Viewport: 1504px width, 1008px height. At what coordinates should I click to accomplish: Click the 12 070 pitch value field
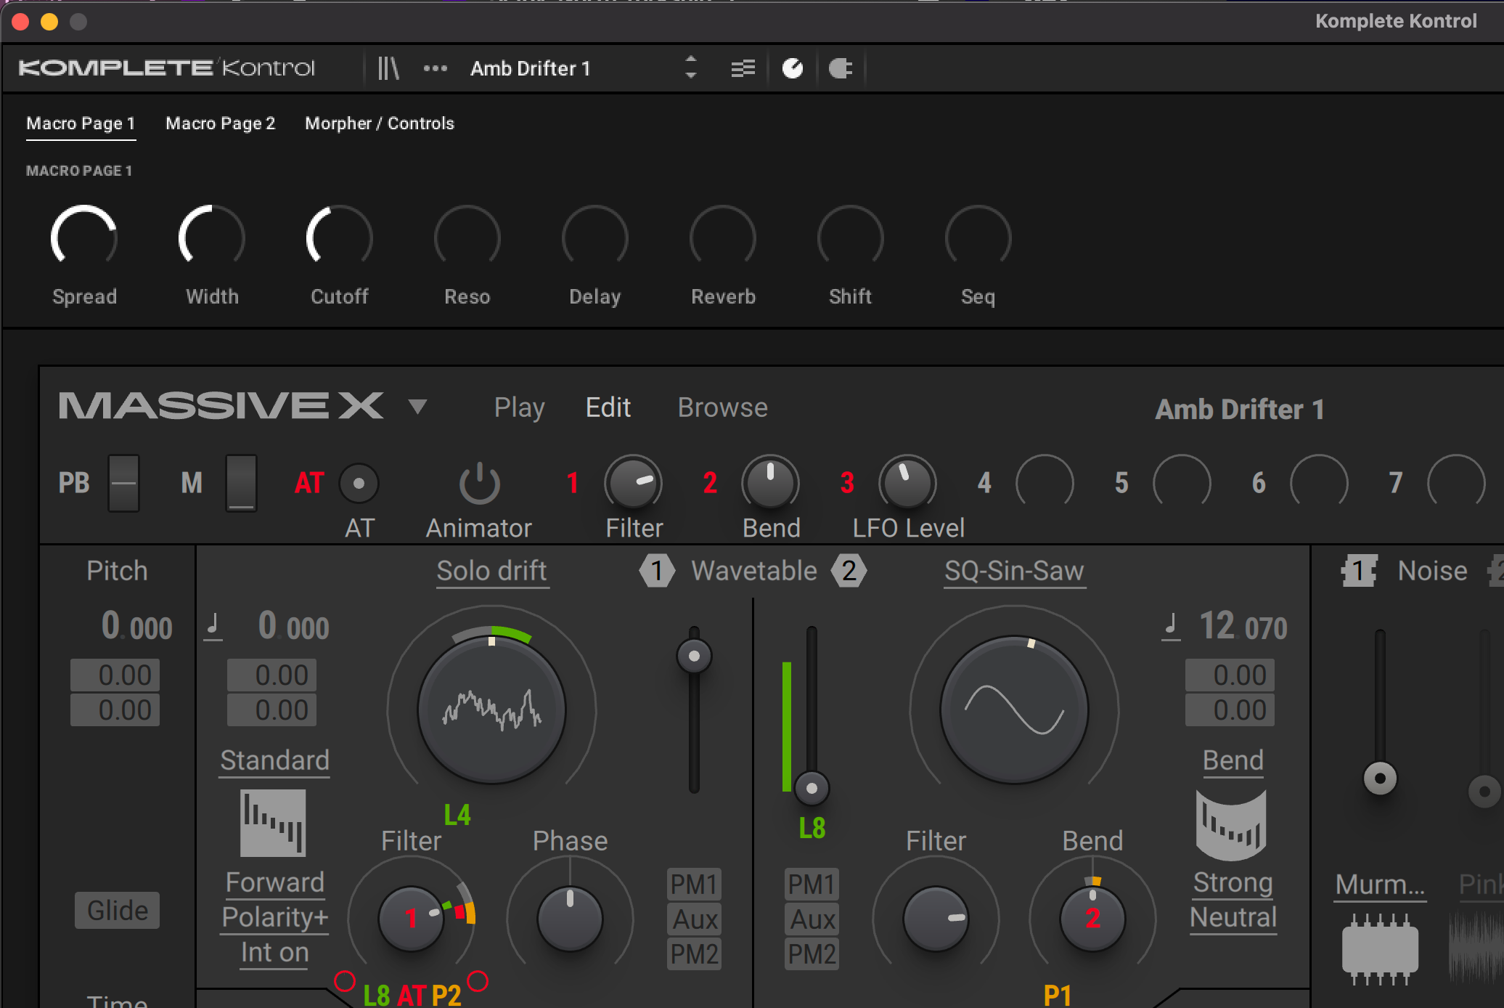coord(1243,627)
